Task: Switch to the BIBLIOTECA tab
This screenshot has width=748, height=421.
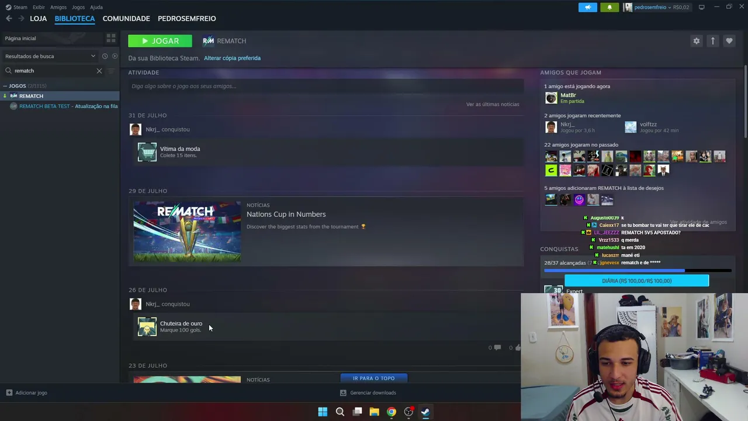Action: pos(75,19)
